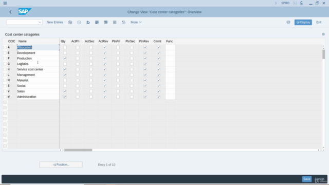
Task: Click the Select All grid icon
Action: point(97,22)
